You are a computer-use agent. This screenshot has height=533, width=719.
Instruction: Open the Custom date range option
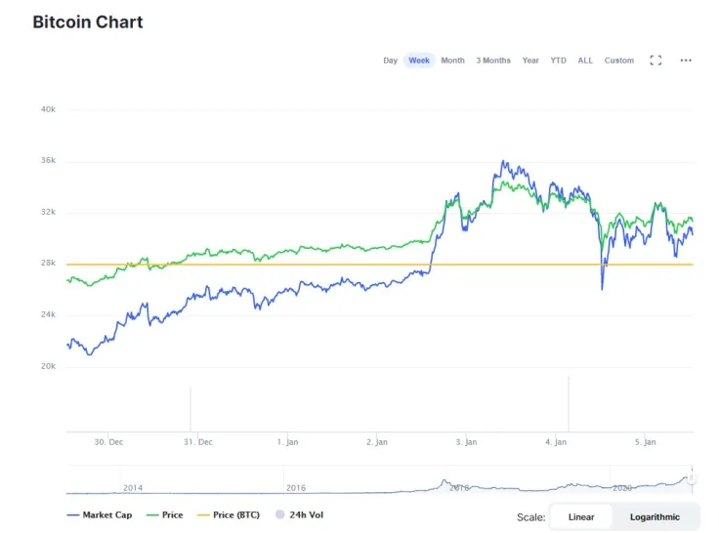tap(619, 61)
